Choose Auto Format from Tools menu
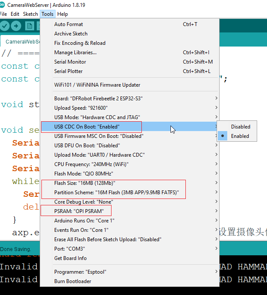This screenshot has height=295, width=267. 129,24
